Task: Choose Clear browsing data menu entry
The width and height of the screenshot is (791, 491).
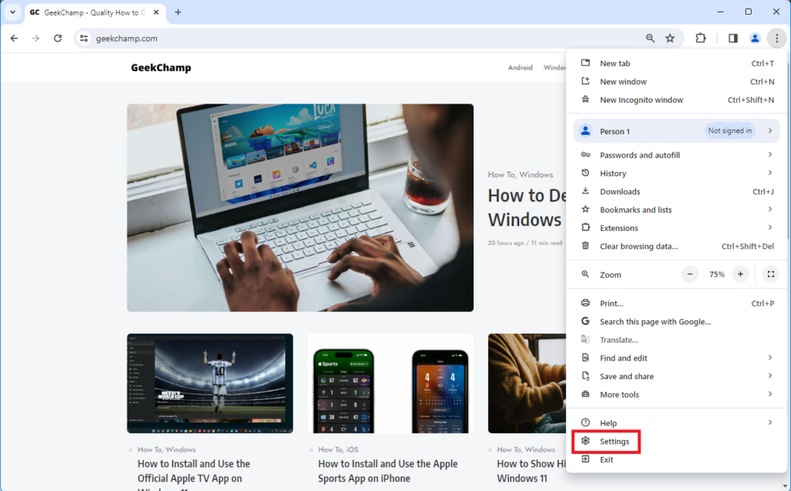Action: 639,246
